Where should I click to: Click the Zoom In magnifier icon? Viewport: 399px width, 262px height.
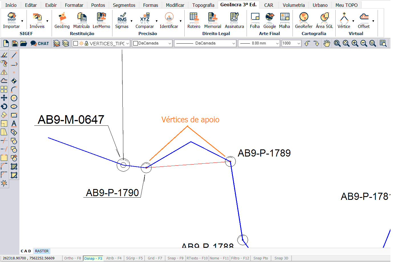pyautogui.click(x=355, y=43)
